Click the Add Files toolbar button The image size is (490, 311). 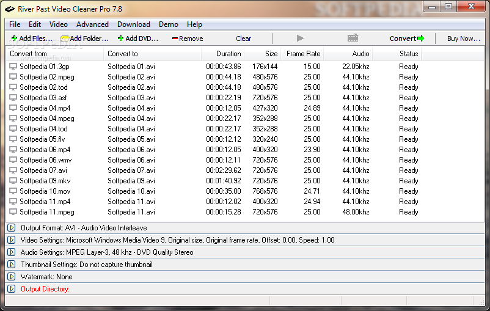(x=32, y=38)
